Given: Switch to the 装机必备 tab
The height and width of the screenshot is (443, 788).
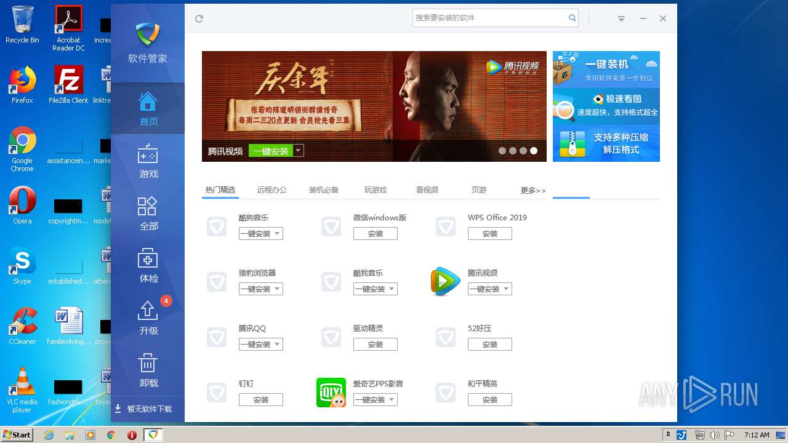Looking at the screenshot, I should point(324,190).
